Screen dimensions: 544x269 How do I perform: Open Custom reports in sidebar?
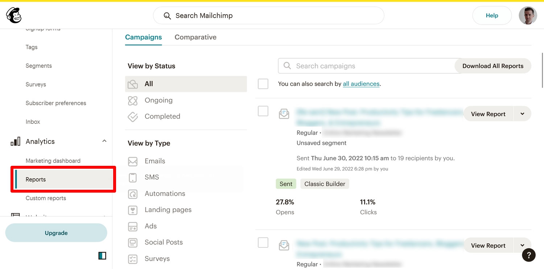[x=46, y=198]
